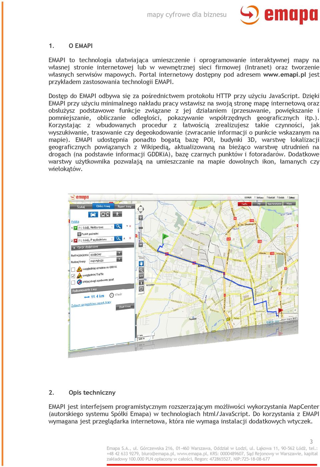Image resolution: width=320 pixels, height=467 pixels.
Task: Open 'Kontakt' top link
Action: 272,198
